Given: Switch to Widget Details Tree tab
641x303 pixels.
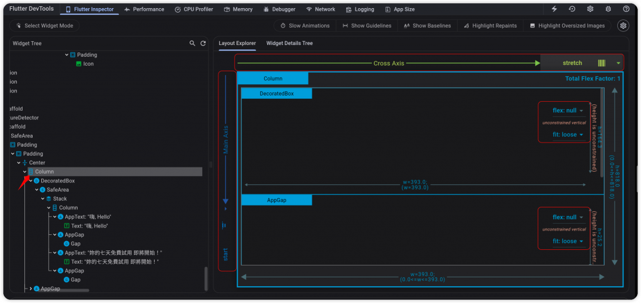Looking at the screenshot, I should pyautogui.click(x=289, y=43).
